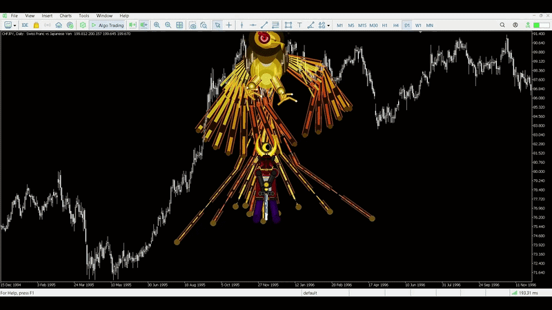Image resolution: width=552 pixels, height=310 pixels.
Task: Open the Charts menu
Action: (66, 16)
